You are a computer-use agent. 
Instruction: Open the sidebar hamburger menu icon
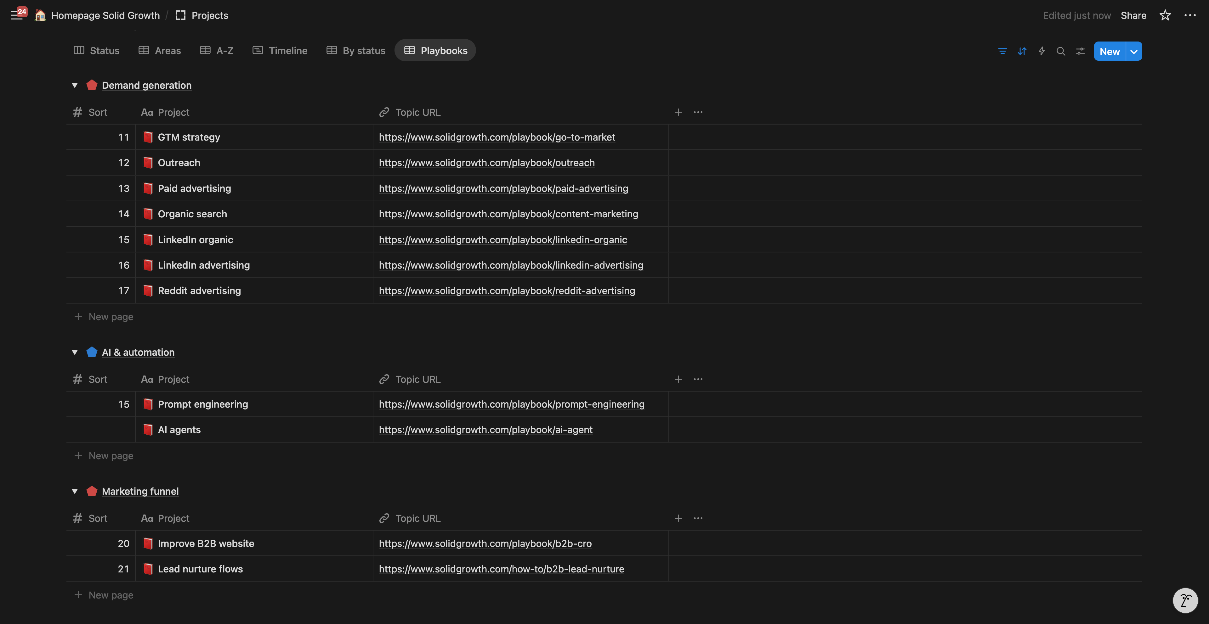[16, 15]
